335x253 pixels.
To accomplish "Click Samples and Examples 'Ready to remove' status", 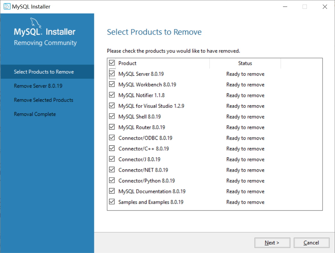I will click(x=245, y=202).
